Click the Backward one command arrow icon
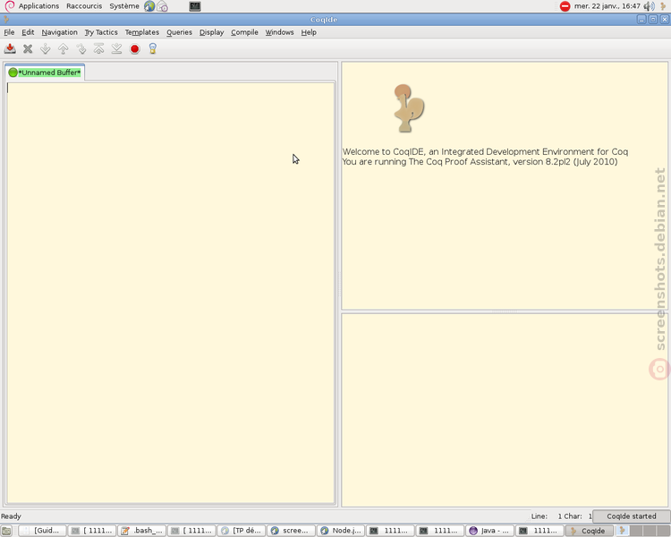 64,49
